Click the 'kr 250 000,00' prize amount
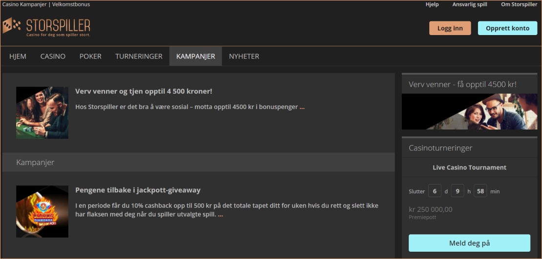 click(x=430, y=209)
